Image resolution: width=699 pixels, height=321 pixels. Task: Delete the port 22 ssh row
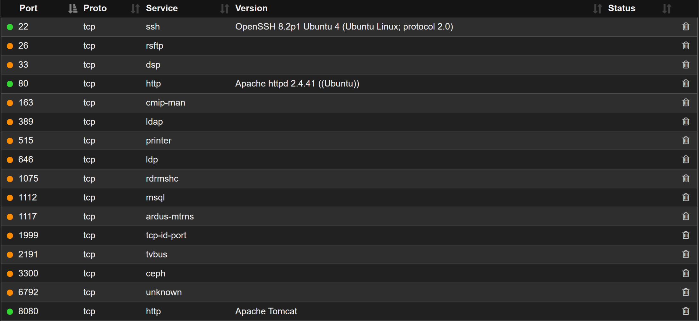[686, 27]
